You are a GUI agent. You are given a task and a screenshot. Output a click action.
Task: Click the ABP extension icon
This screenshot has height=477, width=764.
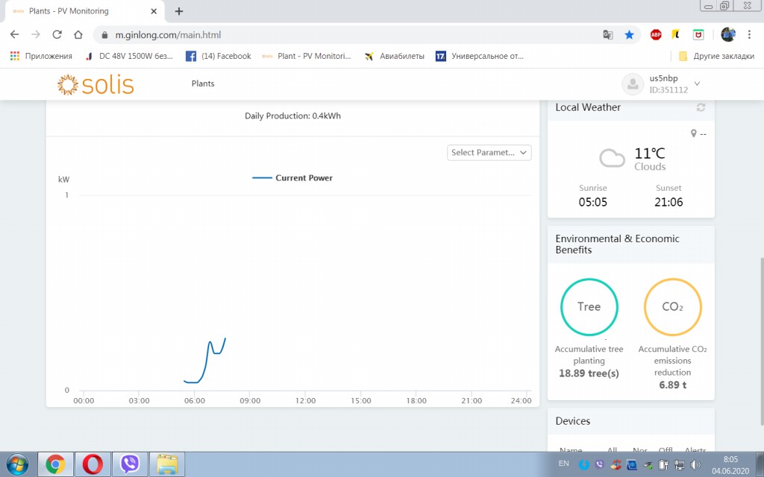pyautogui.click(x=656, y=35)
